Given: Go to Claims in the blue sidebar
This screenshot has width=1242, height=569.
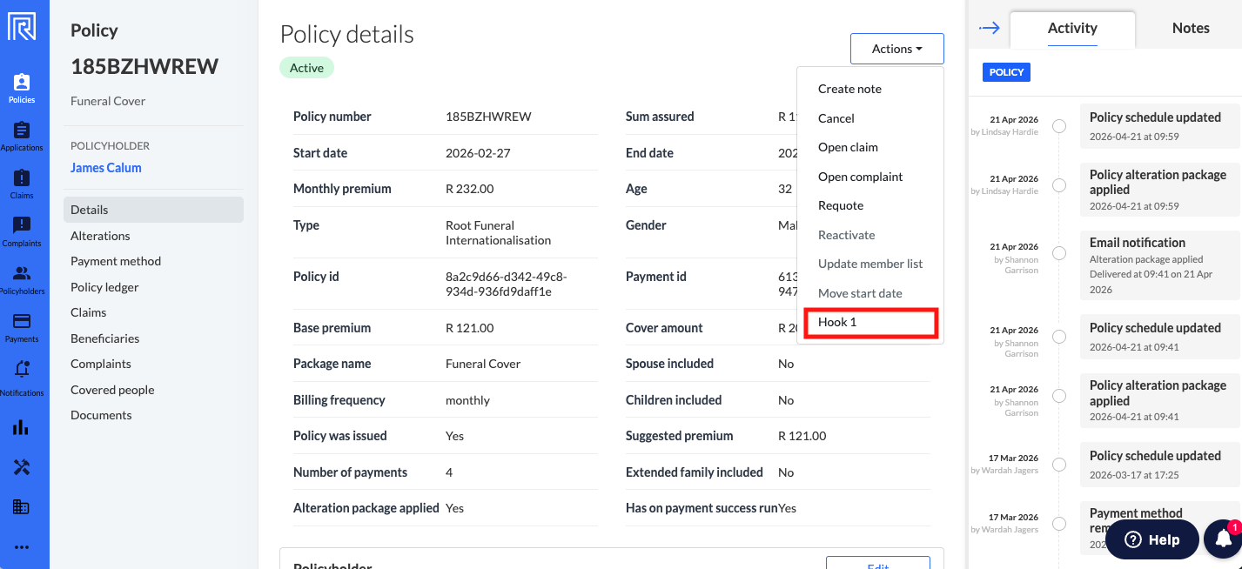Looking at the screenshot, I should tap(22, 184).
